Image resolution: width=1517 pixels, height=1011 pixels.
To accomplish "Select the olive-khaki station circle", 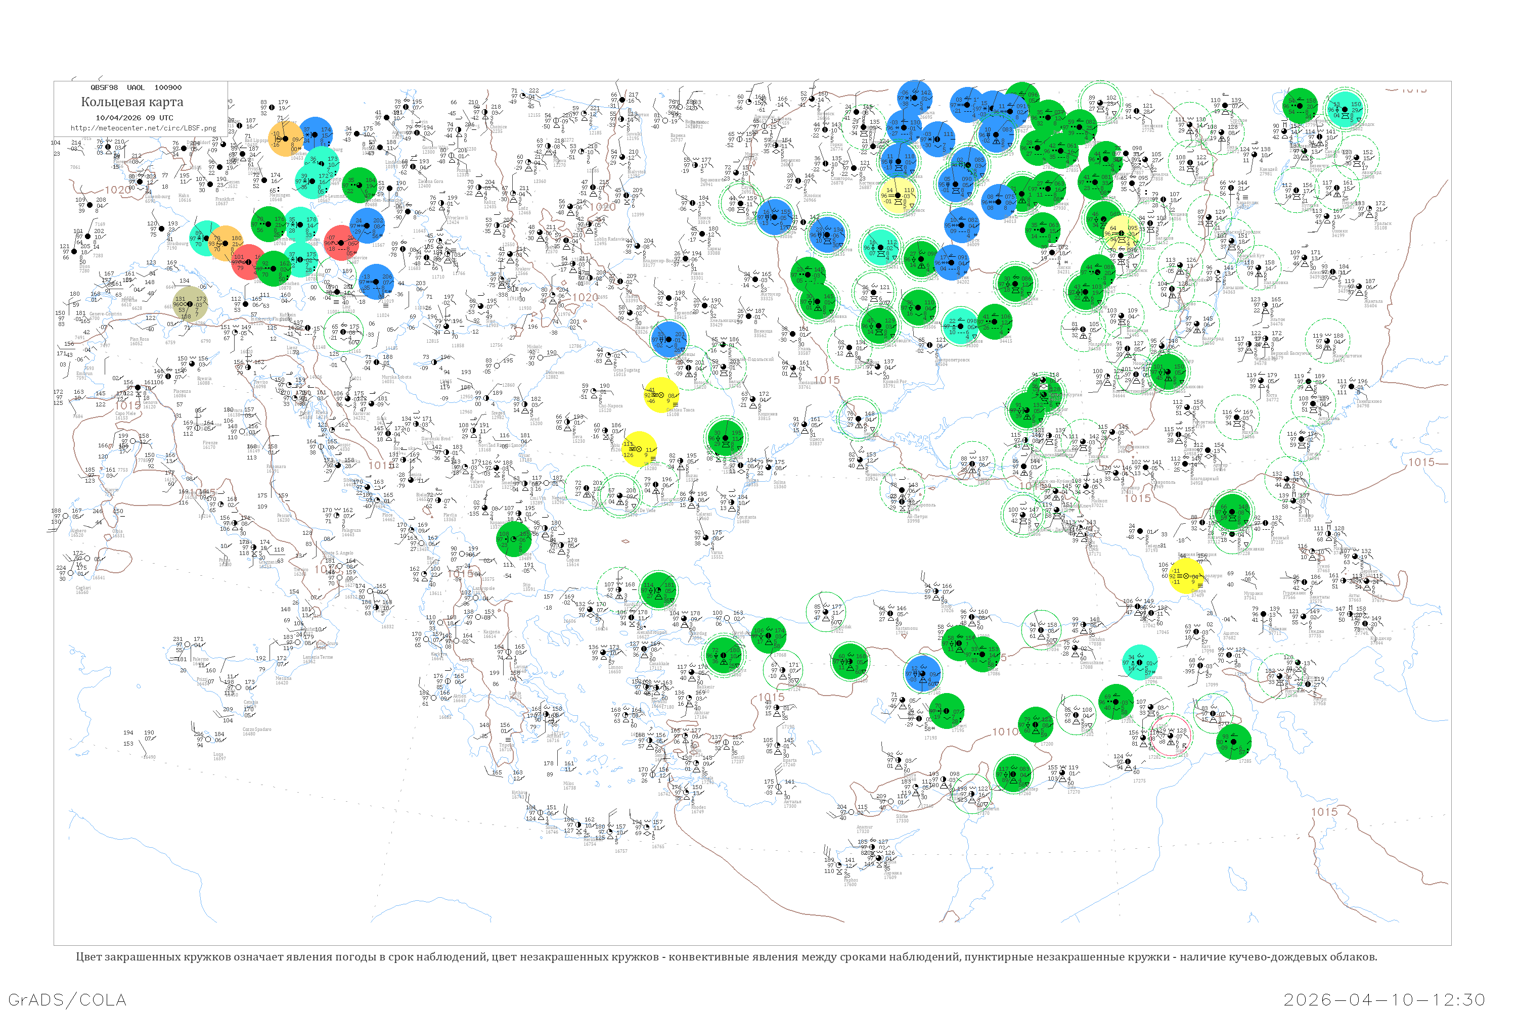I will click(190, 304).
